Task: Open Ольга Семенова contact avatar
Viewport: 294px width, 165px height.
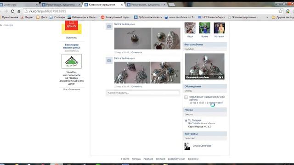Action: pyautogui.click(x=187, y=146)
